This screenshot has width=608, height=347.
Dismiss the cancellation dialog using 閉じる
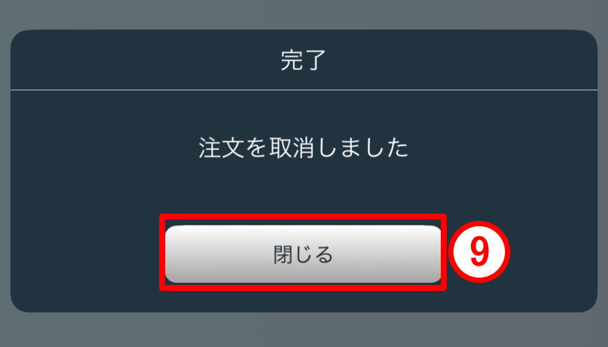point(303,254)
